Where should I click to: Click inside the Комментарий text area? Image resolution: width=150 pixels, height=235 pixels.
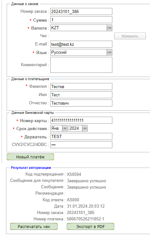81,65
